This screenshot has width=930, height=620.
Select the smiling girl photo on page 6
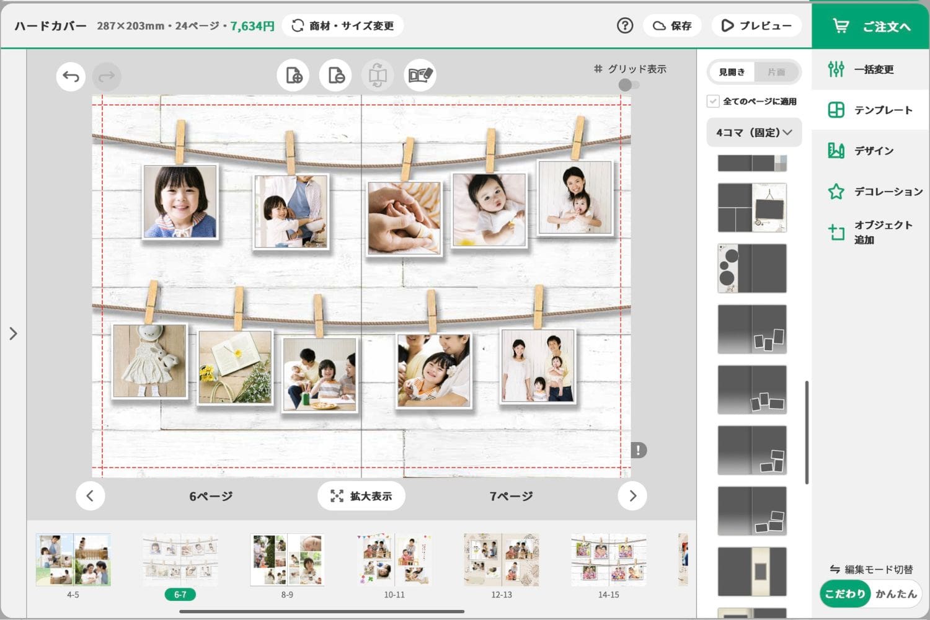pyautogui.click(x=180, y=201)
